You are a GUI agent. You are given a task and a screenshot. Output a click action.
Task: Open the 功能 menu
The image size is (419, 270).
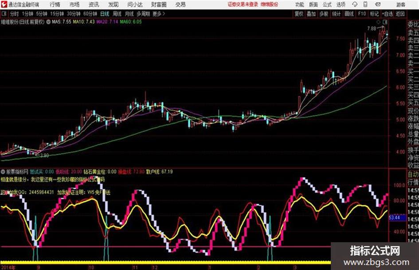click(x=300, y=4)
